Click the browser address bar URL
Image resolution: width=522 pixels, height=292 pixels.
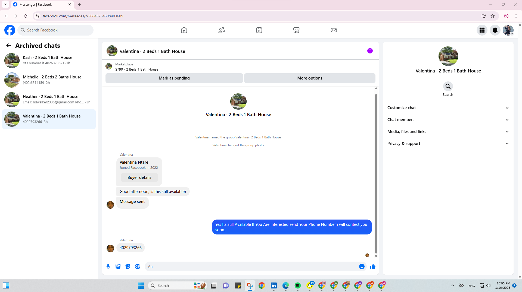coord(83,16)
